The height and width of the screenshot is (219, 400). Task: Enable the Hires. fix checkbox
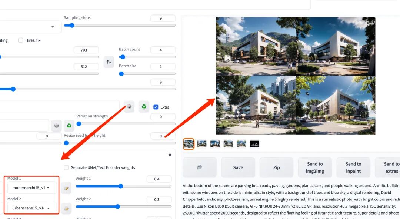pos(21,40)
